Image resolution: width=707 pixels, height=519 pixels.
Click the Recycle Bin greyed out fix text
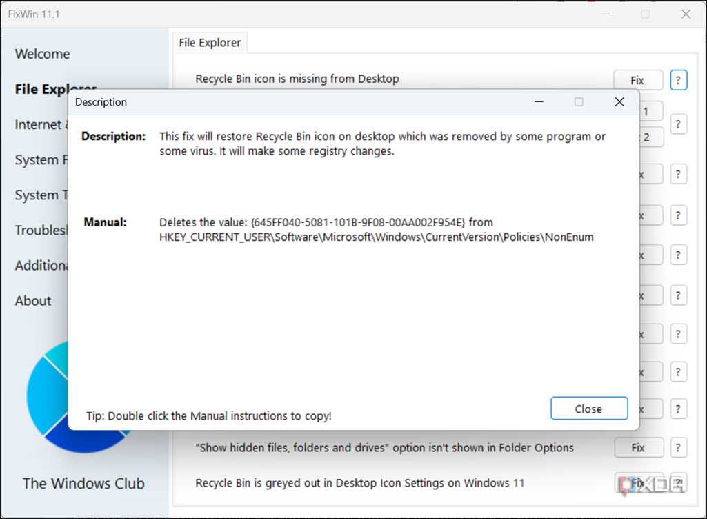coord(360,483)
